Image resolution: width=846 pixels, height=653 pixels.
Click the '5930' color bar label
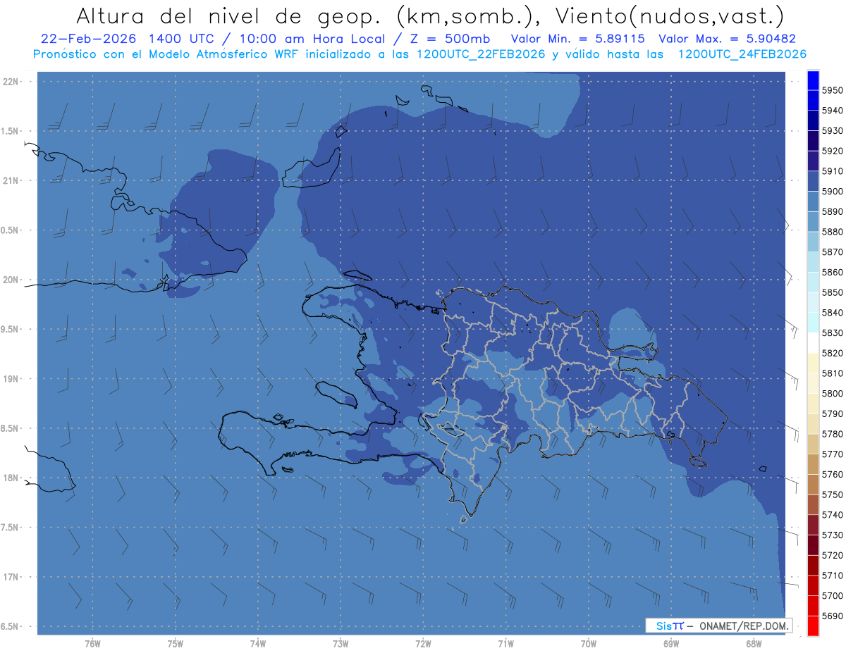click(x=832, y=131)
